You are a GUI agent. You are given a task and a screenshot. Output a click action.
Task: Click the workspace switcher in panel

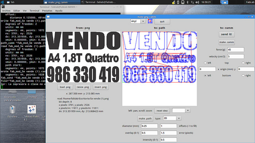[x=224, y=2]
